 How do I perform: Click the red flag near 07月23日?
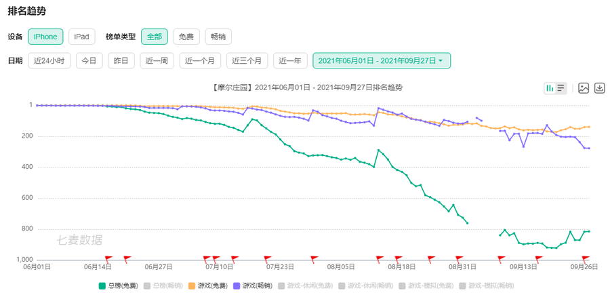click(x=268, y=258)
